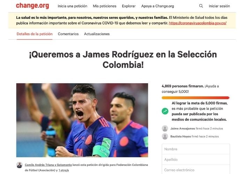
Task: Open Camilo Andrés Triana y Sotomonte profile link
Action: tap(48, 165)
